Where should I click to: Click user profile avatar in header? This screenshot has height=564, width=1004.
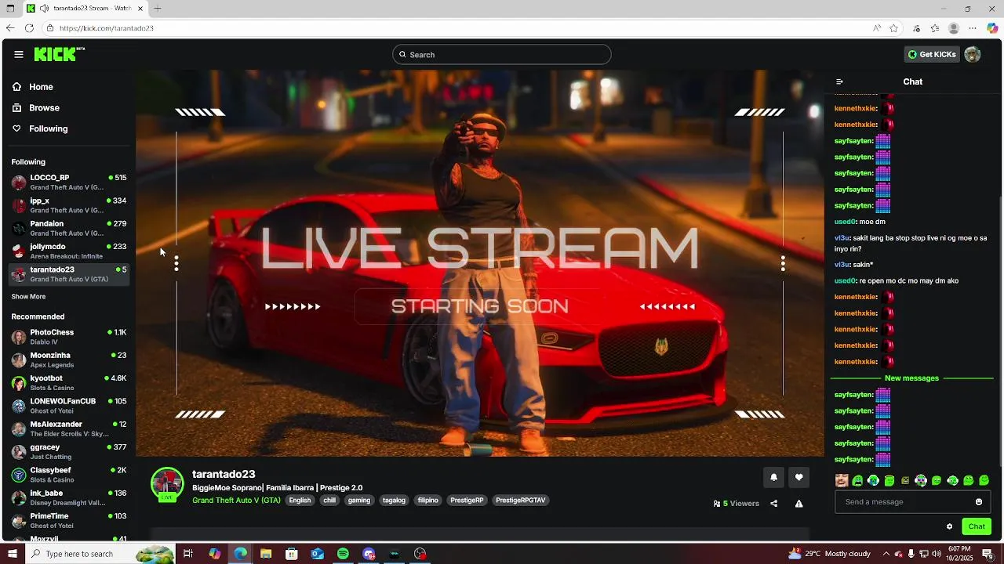point(973,55)
